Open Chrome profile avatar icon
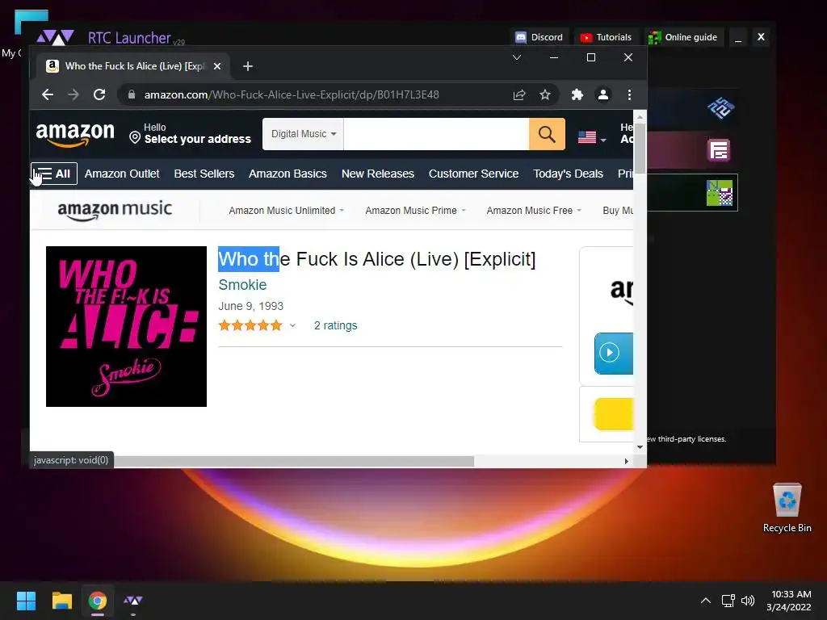 click(602, 94)
